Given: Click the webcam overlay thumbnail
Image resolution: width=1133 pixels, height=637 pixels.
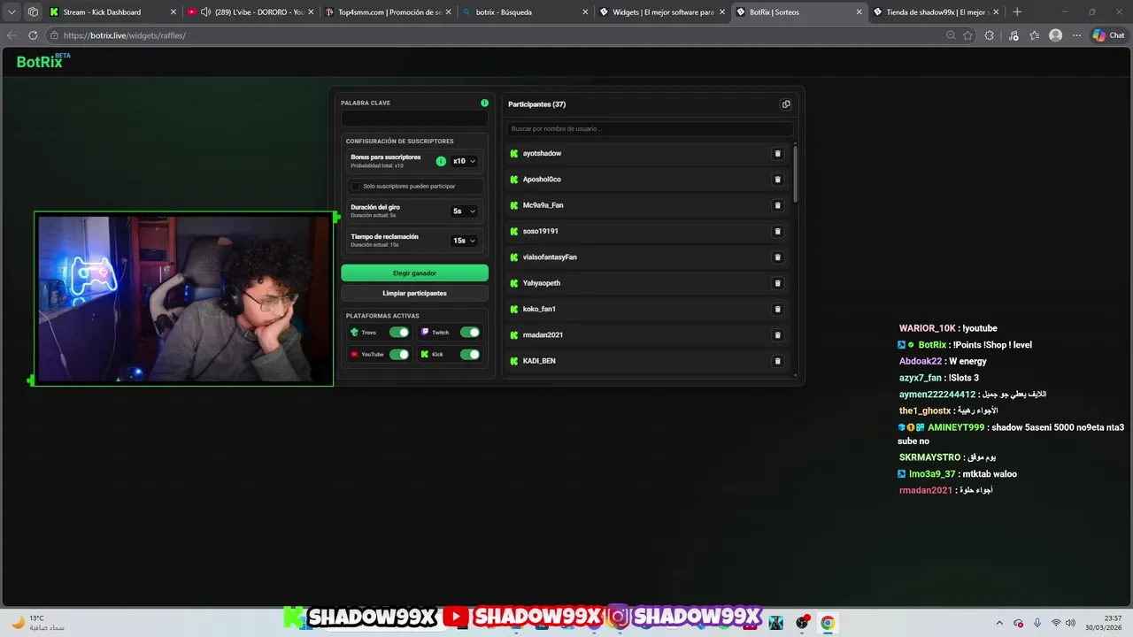Looking at the screenshot, I should pos(183,298).
